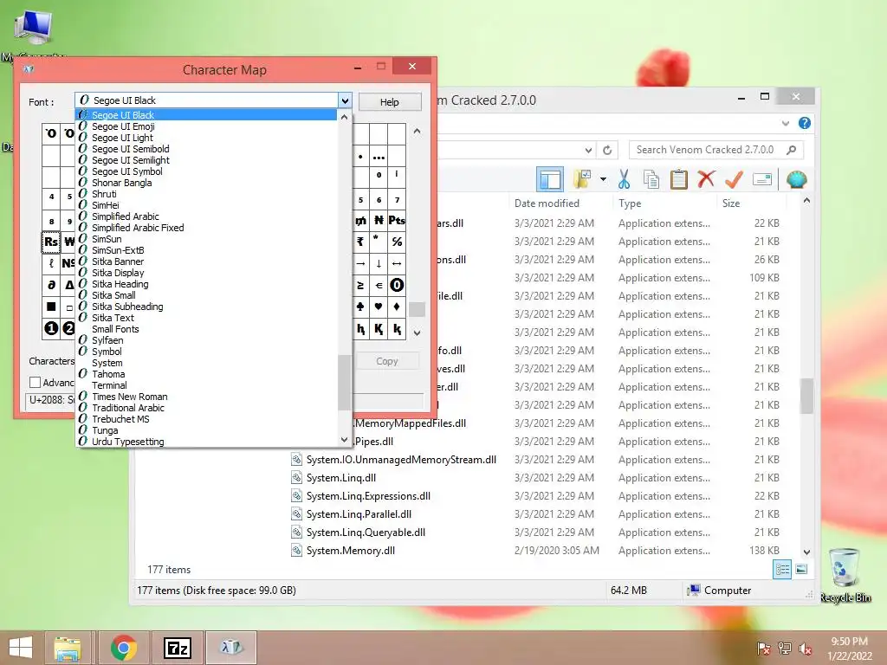Select System.Memory.dll file

point(350,550)
